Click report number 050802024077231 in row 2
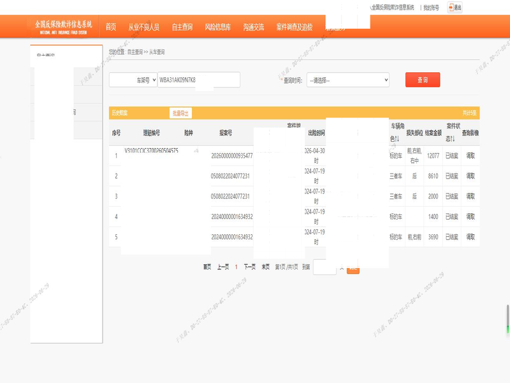Viewport: 510px width, 383px height. 230,176
